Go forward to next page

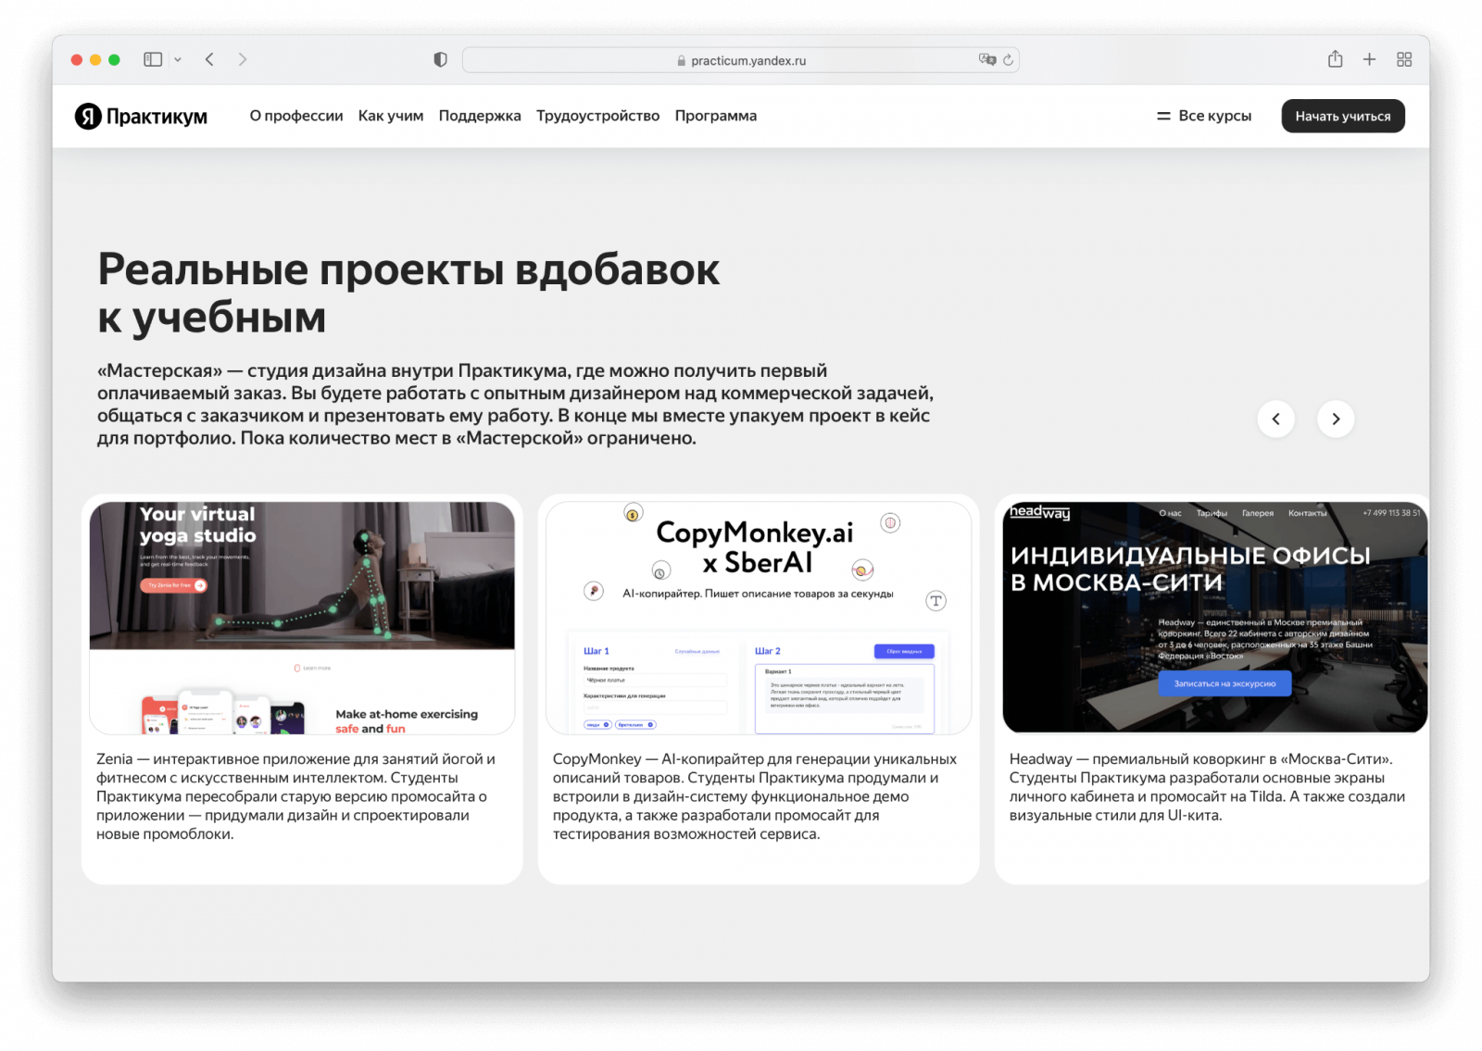pyautogui.click(x=243, y=59)
